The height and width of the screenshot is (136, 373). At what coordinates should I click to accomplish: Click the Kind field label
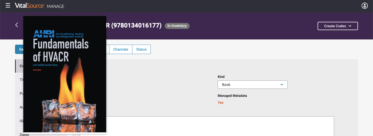(221, 77)
